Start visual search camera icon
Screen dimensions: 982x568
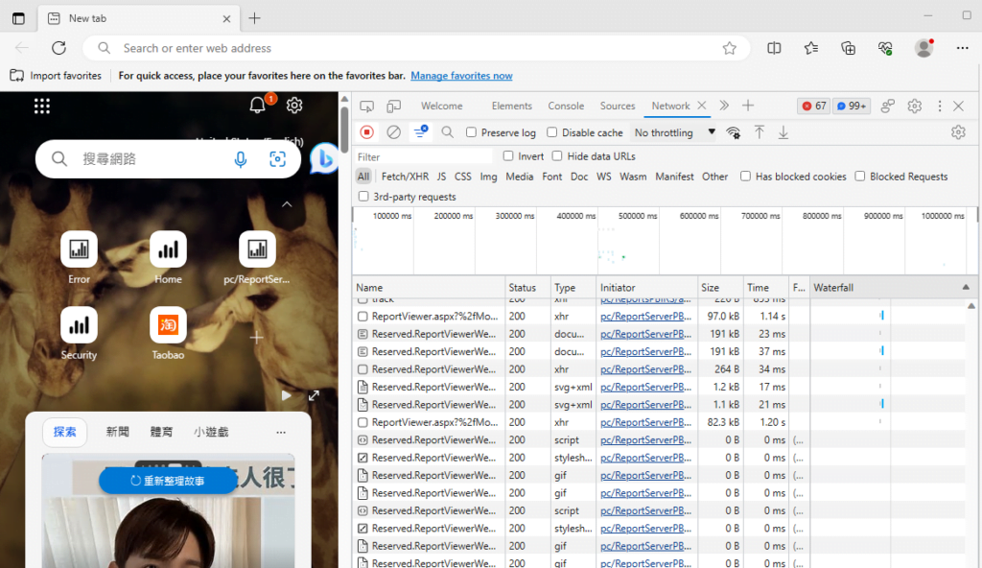tap(277, 159)
